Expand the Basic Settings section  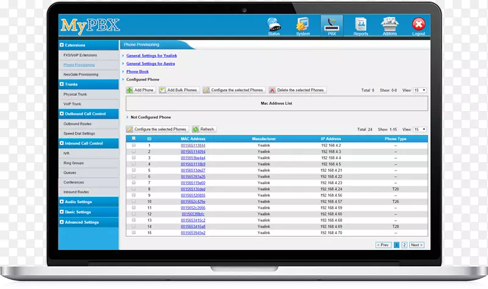click(x=62, y=212)
